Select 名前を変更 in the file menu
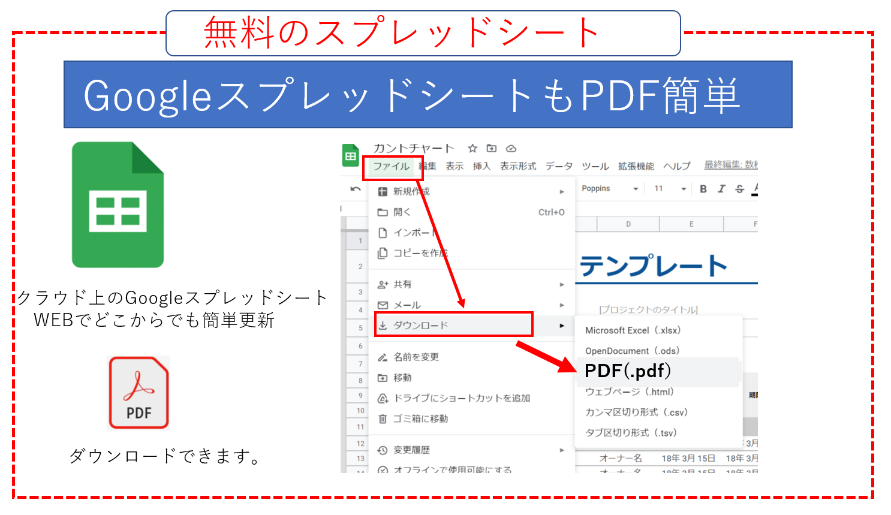 472,357
